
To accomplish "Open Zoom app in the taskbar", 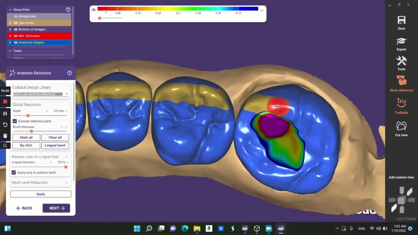I will [x=269, y=228].
